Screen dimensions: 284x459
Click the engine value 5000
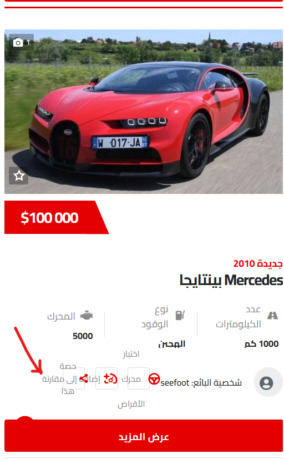[x=83, y=336]
